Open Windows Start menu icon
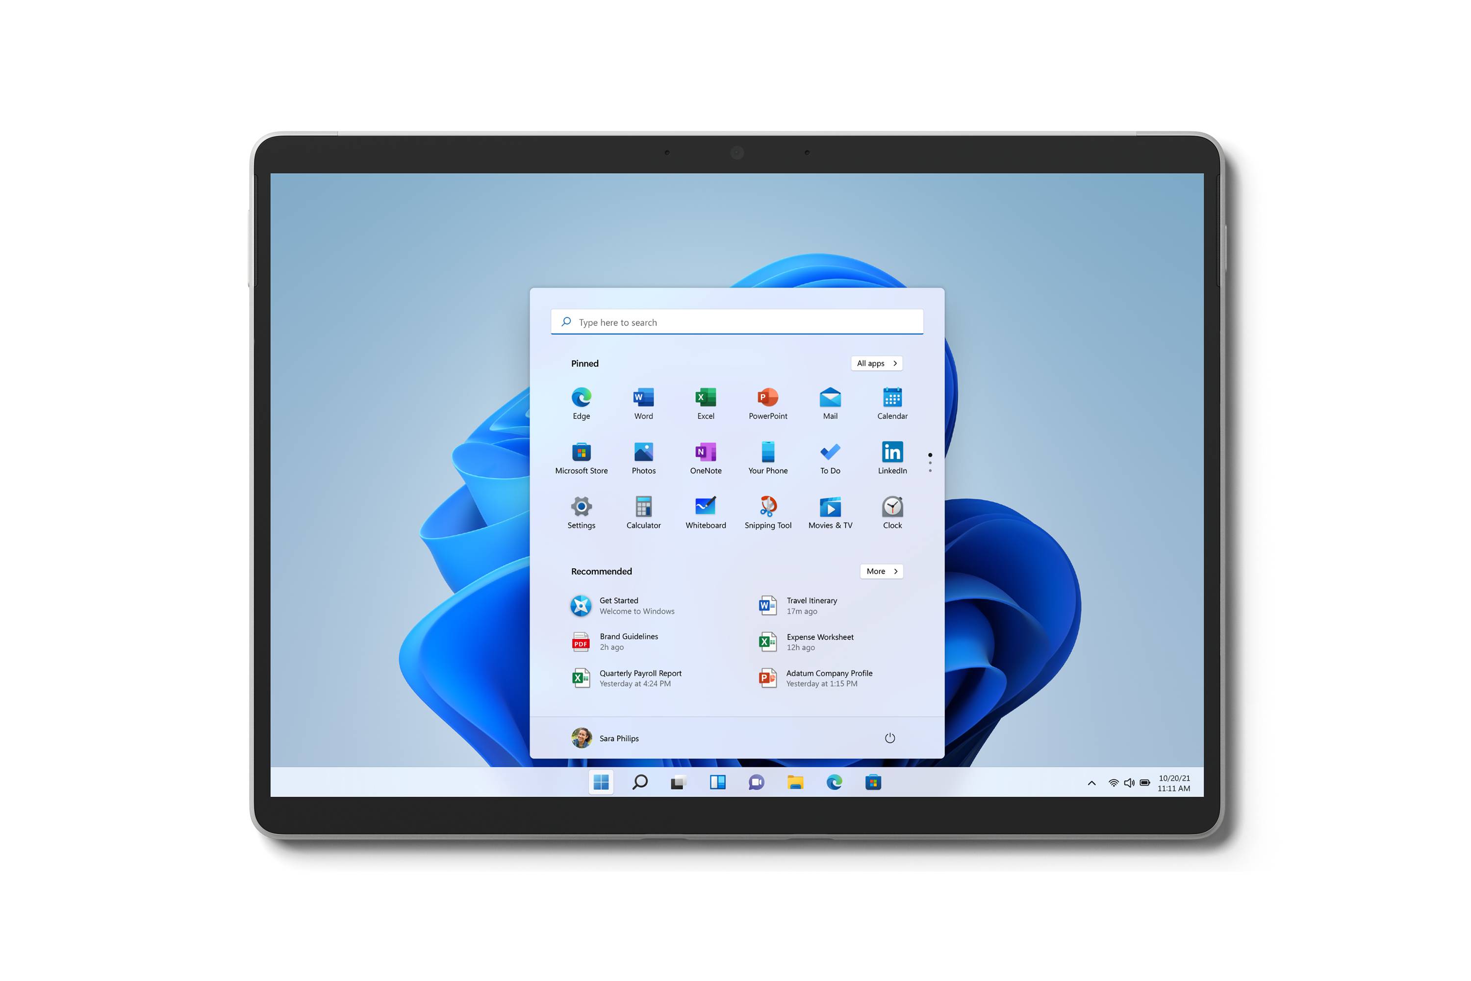Viewport: 1471px width, 981px height. coord(603,783)
